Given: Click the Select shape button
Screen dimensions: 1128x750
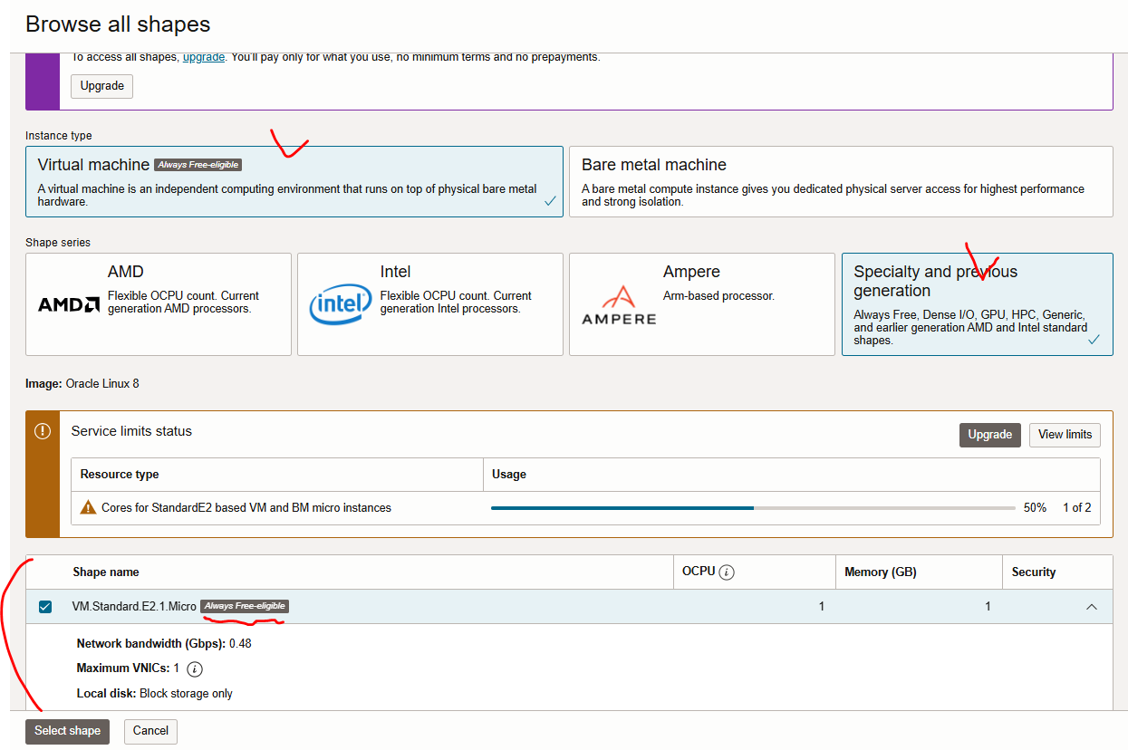Looking at the screenshot, I should pyautogui.click(x=68, y=731).
